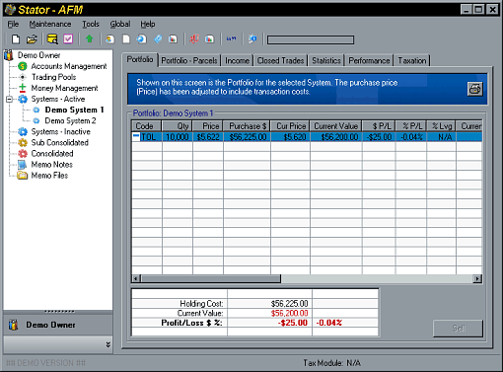Click the empty progress bar in the toolbar
The height and width of the screenshot is (372, 503).
pyautogui.click(x=311, y=39)
